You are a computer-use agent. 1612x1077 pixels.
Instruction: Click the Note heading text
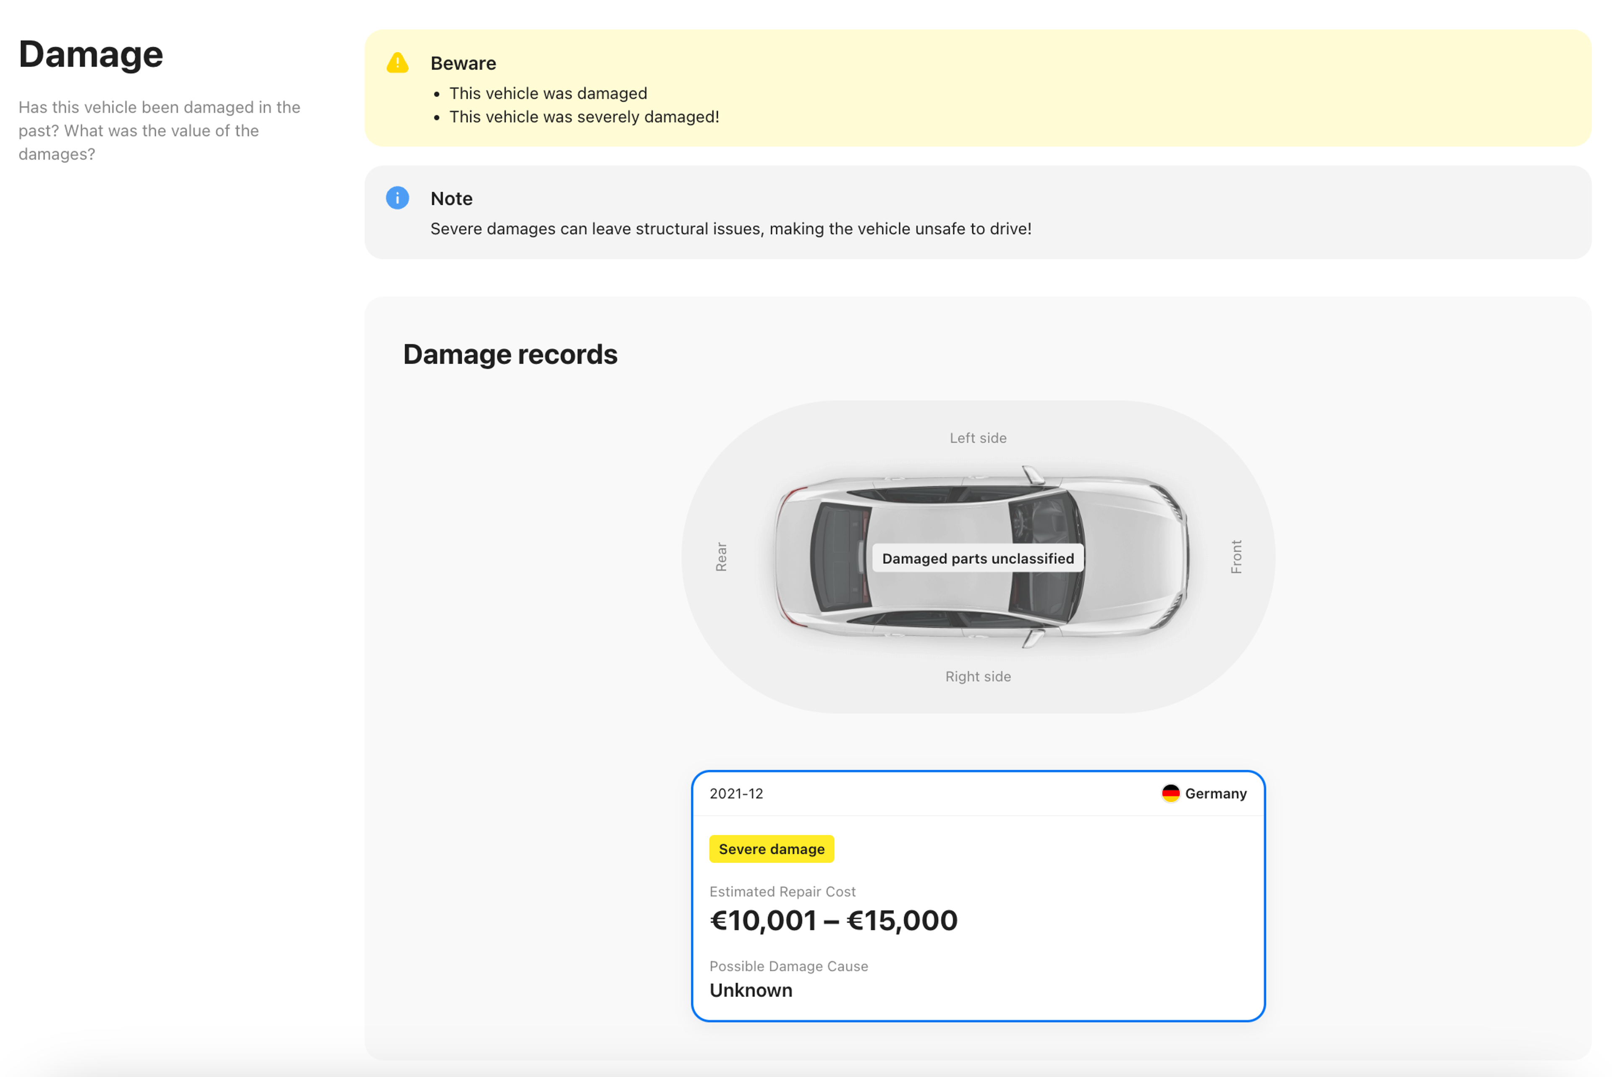click(451, 199)
